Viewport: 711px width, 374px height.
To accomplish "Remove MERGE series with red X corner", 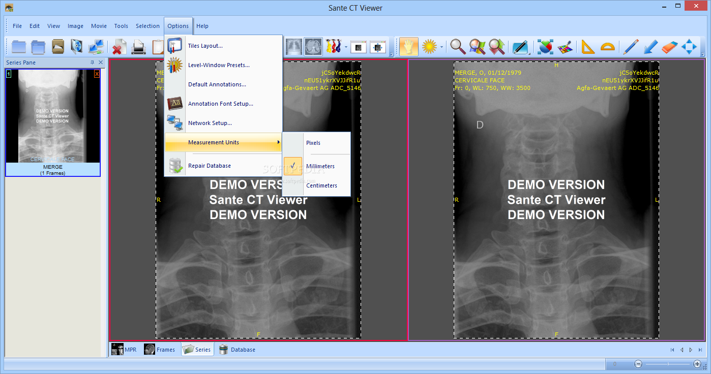I will [97, 74].
